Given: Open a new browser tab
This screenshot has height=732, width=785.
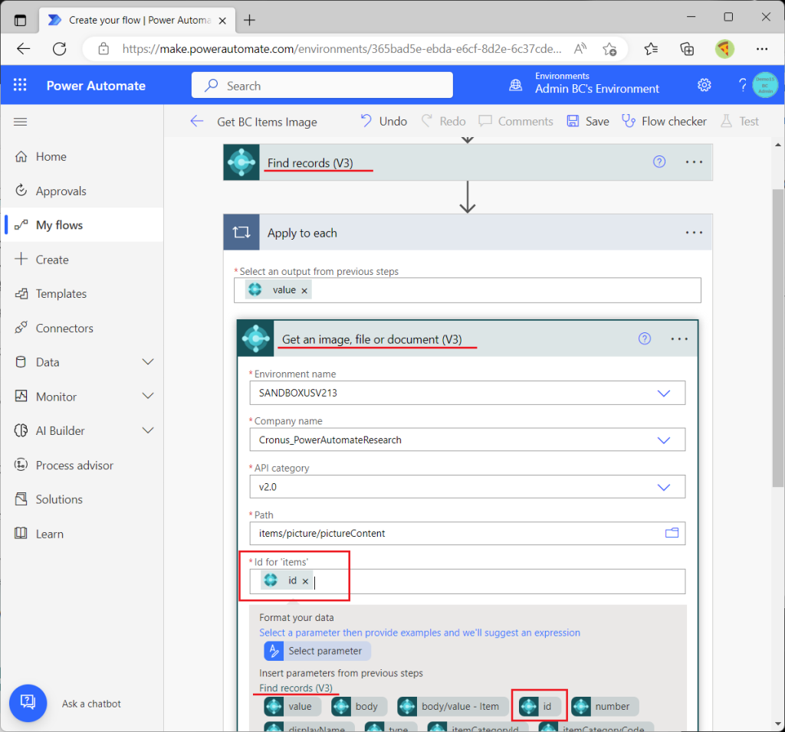Looking at the screenshot, I should tap(249, 20).
